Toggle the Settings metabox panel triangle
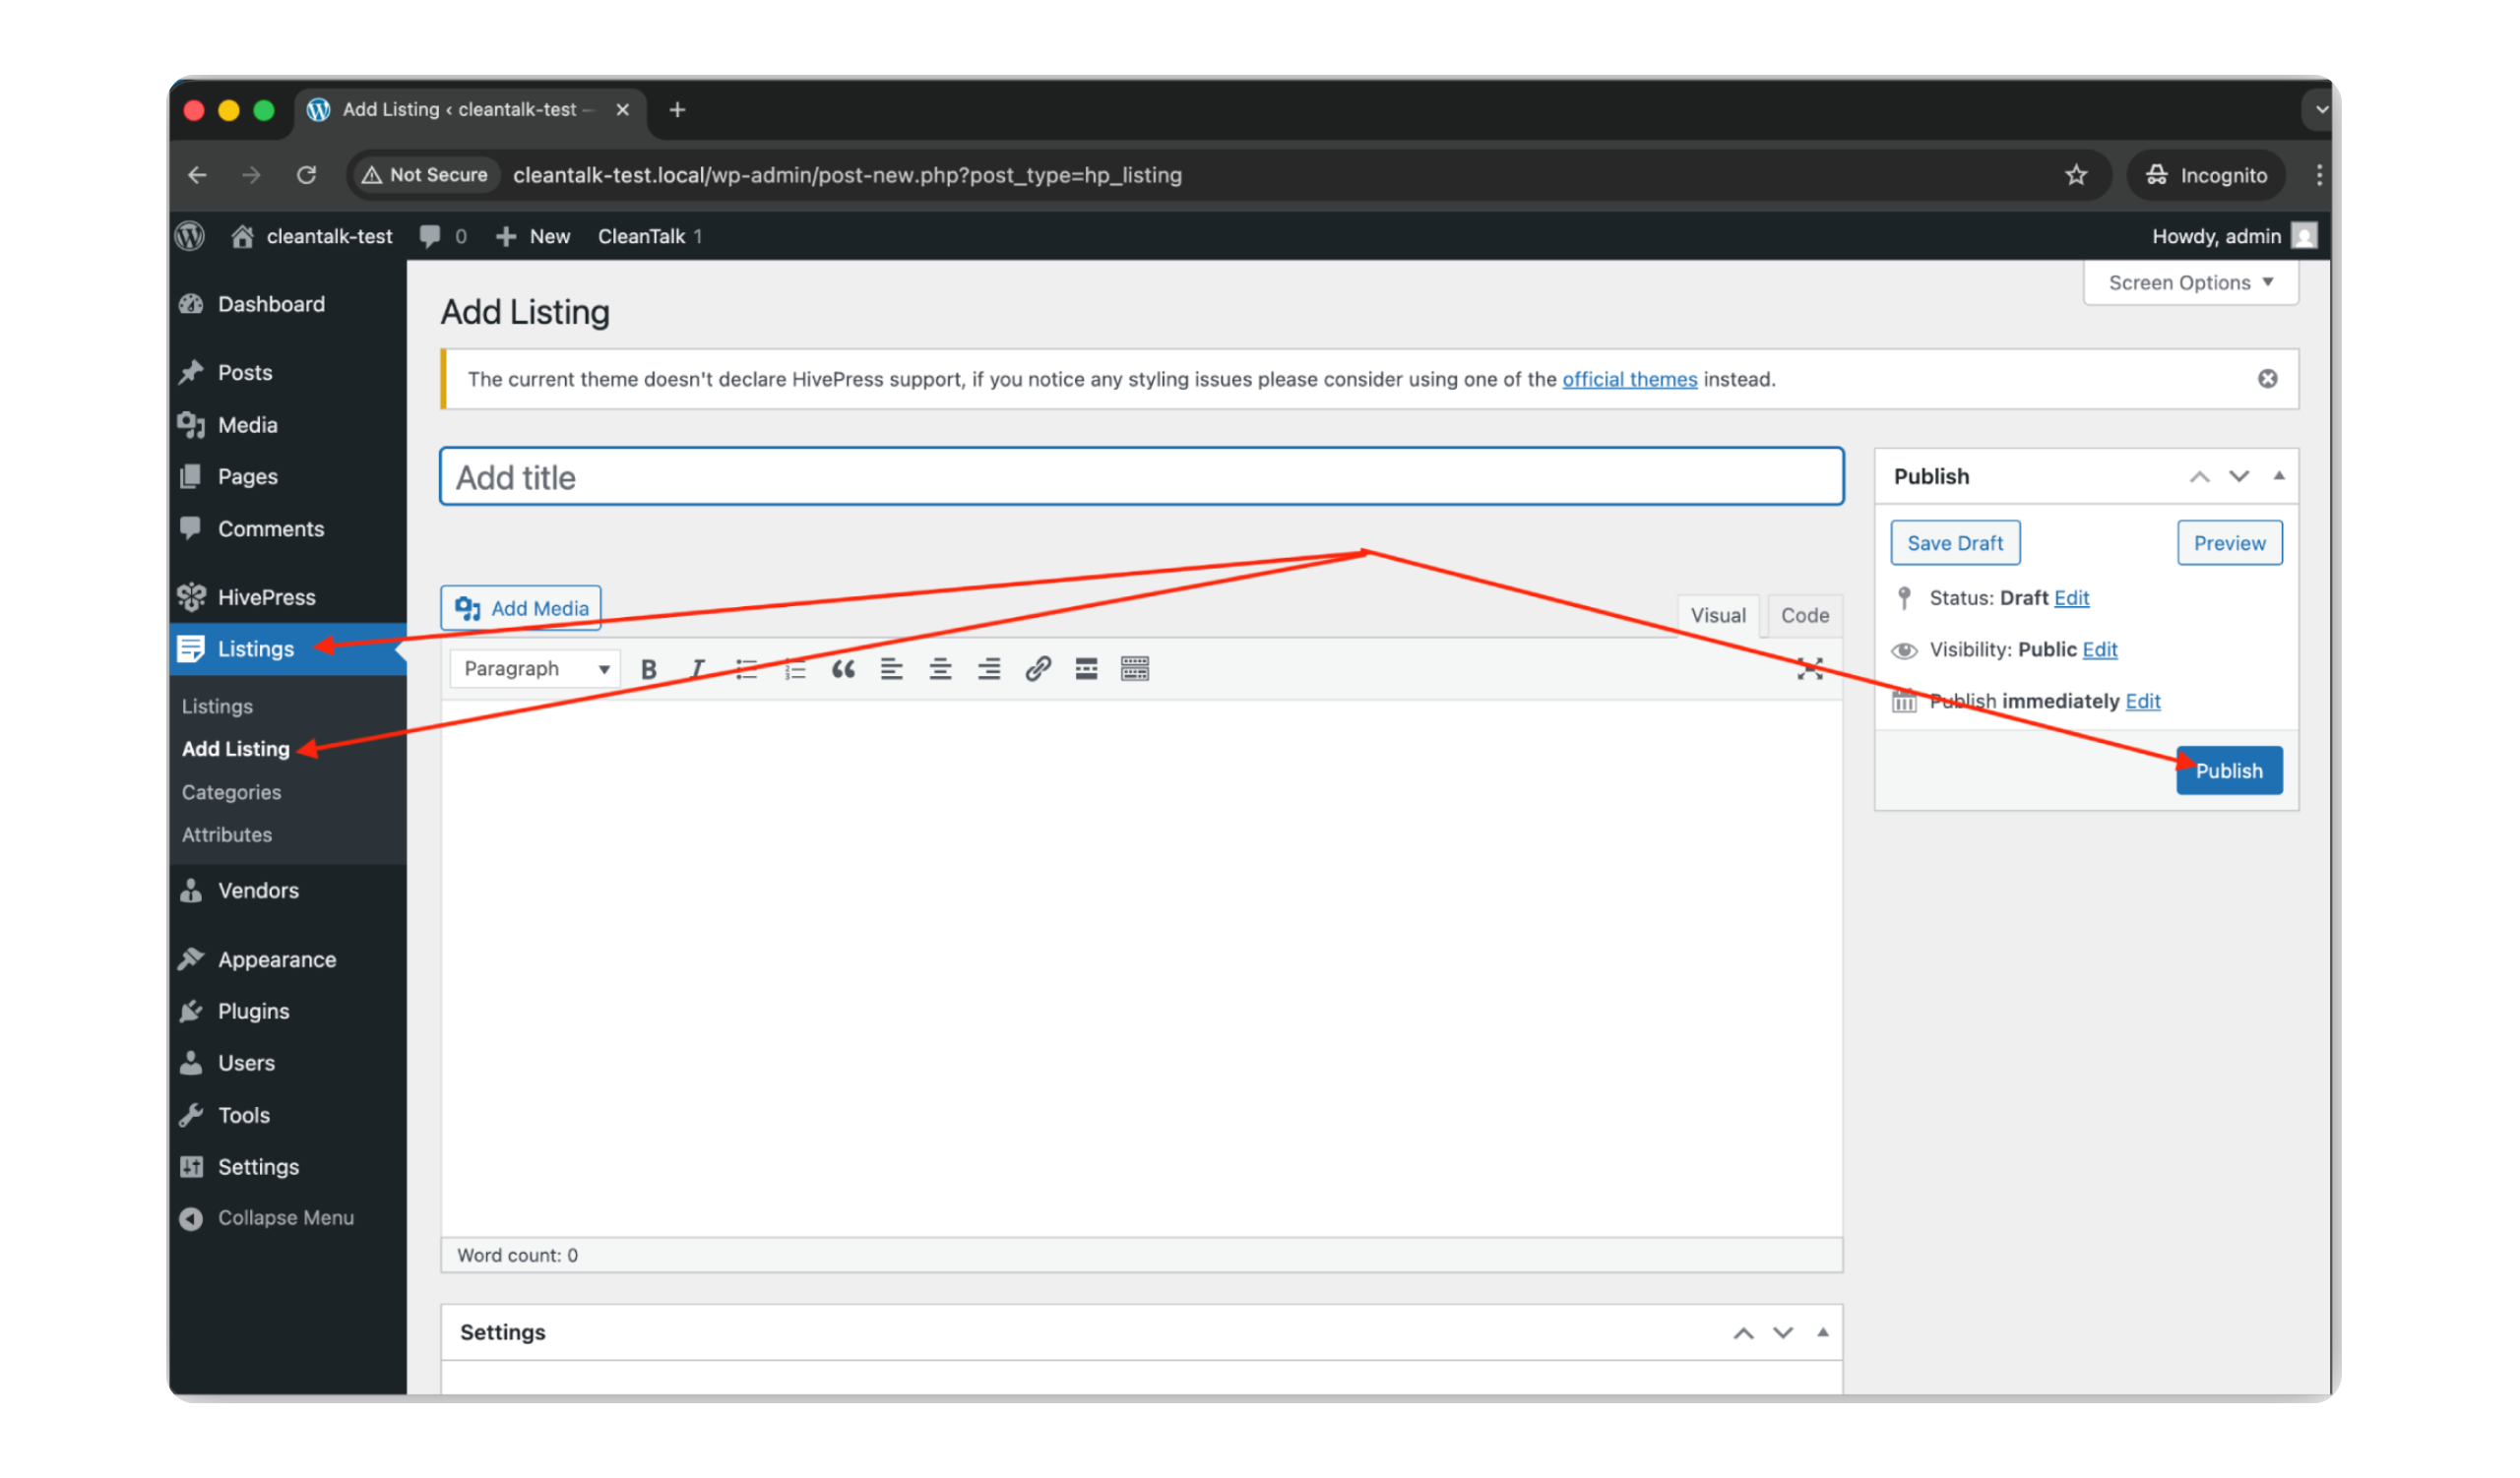 [1822, 1333]
